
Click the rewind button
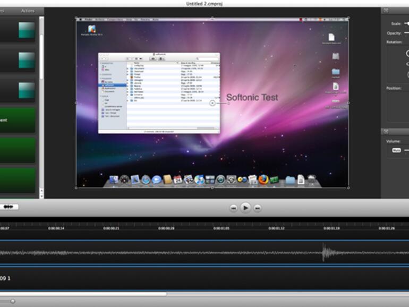click(x=233, y=208)
